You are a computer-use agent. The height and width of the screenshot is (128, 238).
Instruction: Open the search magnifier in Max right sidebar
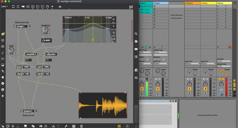(136, 34)
